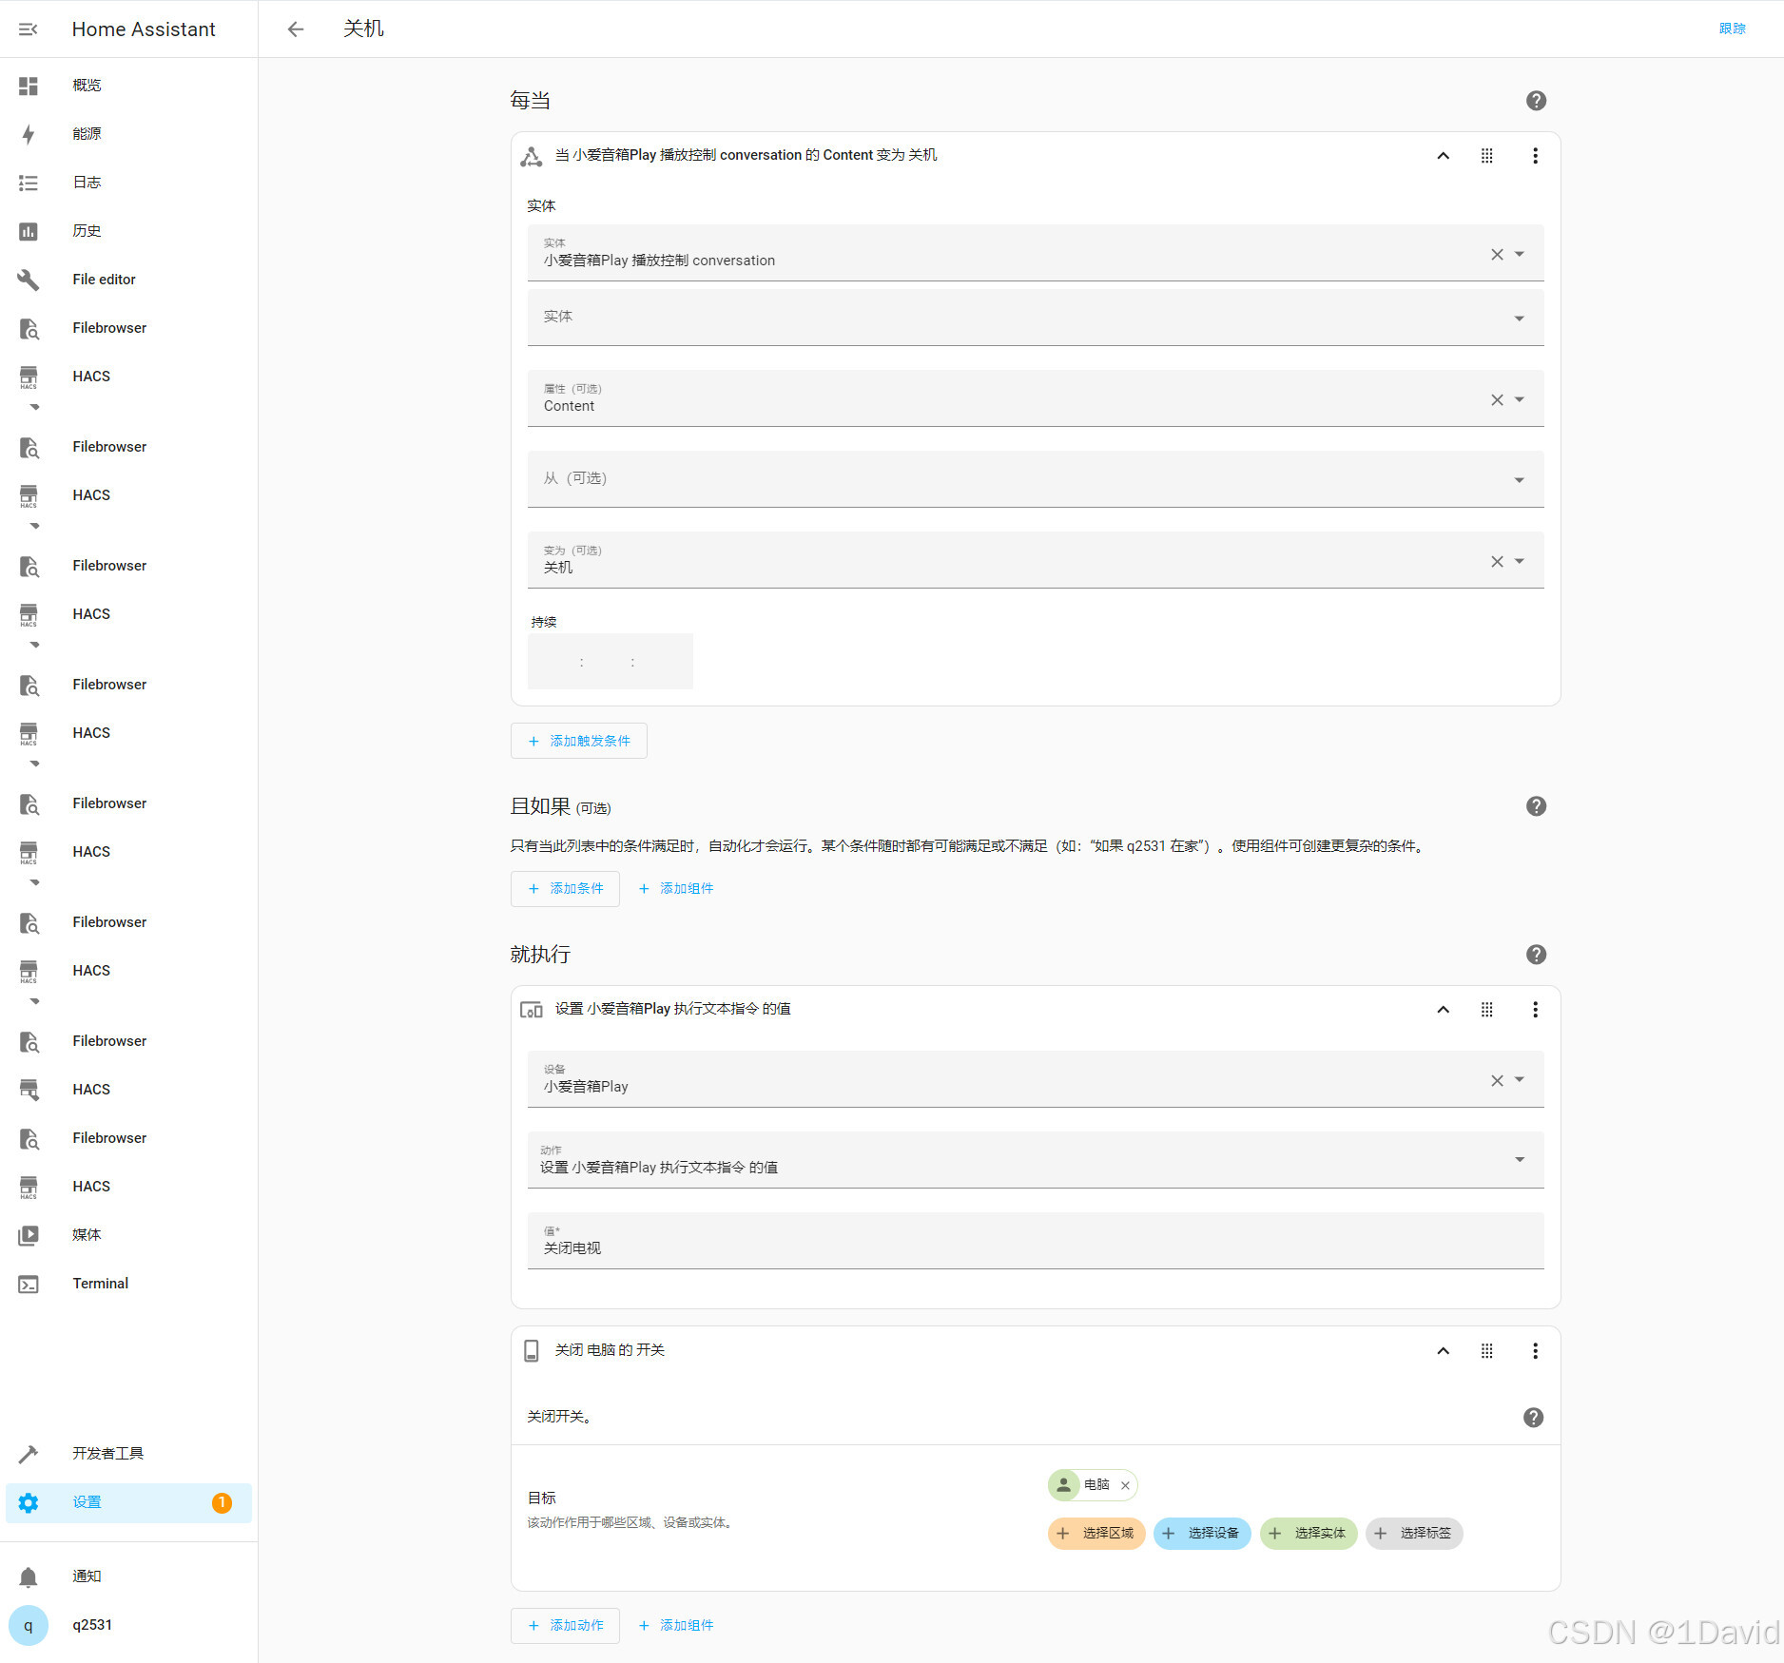Open the 变为 关机 dropdown
The width and height of the screenshot is (1784, 1663).
tap(1520, 561)
